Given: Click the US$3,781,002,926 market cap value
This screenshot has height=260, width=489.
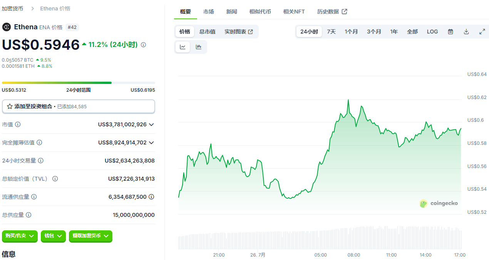Looking at the screenshot, I should pyautogui.click(x=122, y=124).
